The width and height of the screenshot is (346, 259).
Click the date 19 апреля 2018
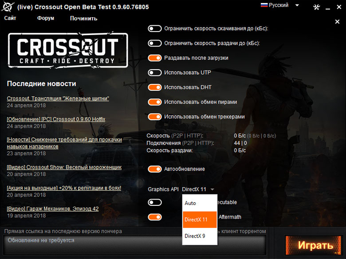point(26,216)
